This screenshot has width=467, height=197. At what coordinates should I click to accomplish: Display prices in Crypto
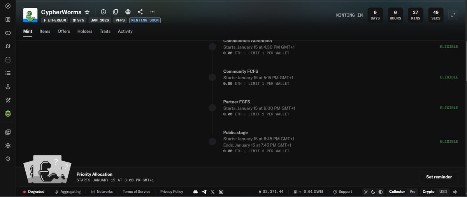coord(428,192)
